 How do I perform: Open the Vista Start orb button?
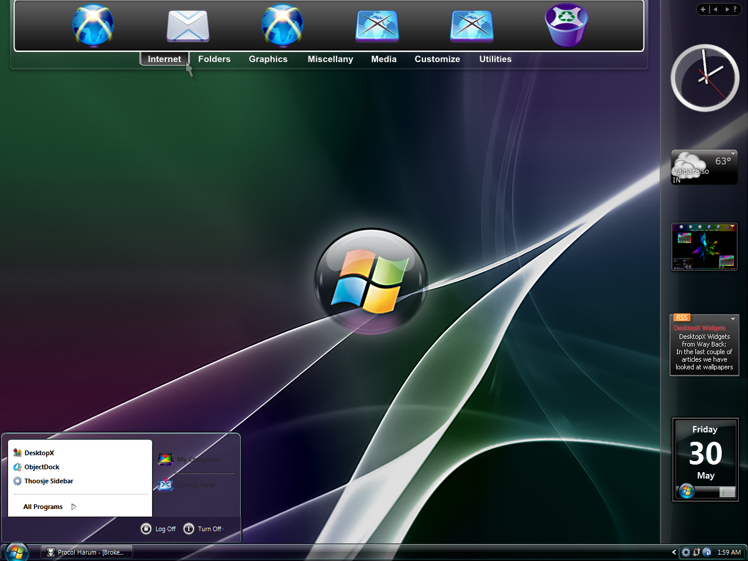[16, 552]
